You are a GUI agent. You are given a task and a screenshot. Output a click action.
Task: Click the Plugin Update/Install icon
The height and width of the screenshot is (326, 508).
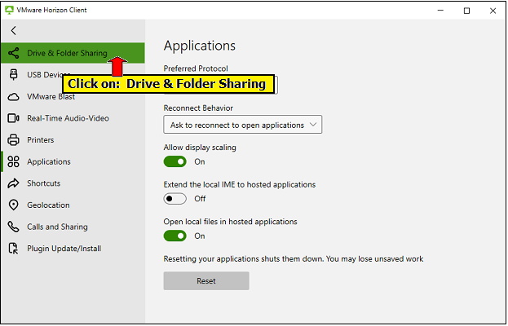13,249
